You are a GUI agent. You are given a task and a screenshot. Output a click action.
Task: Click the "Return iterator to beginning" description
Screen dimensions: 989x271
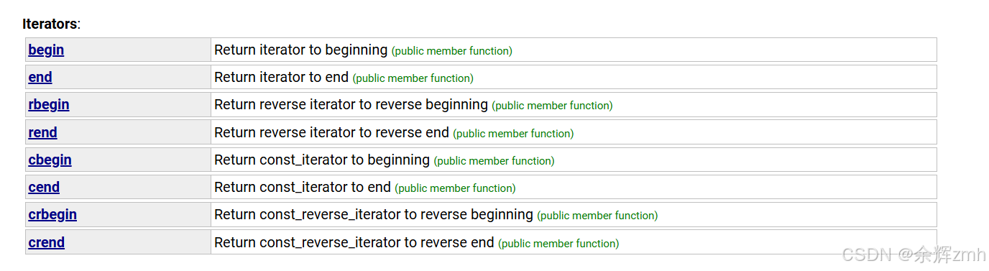coord(301,50)
